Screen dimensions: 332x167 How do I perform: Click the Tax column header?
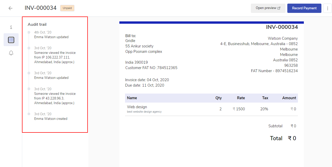[265, 98]
